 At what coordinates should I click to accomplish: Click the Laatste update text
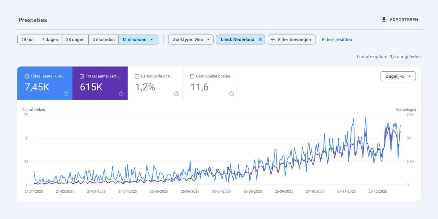point(389,57)
